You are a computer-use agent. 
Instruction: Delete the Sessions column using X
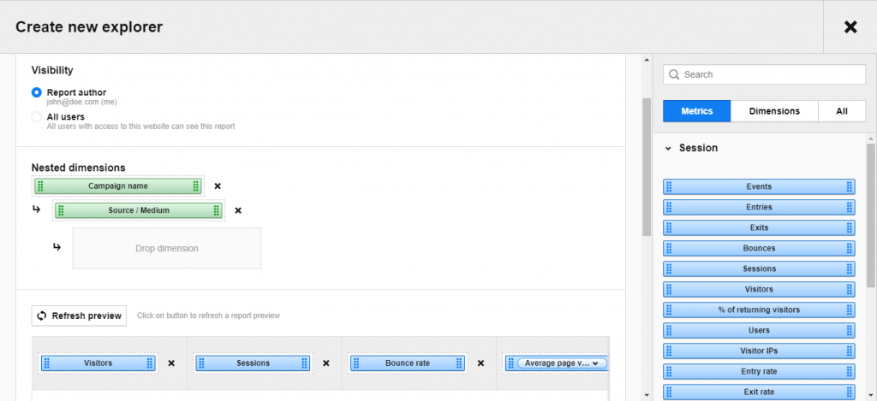click(x=326, y=363)
